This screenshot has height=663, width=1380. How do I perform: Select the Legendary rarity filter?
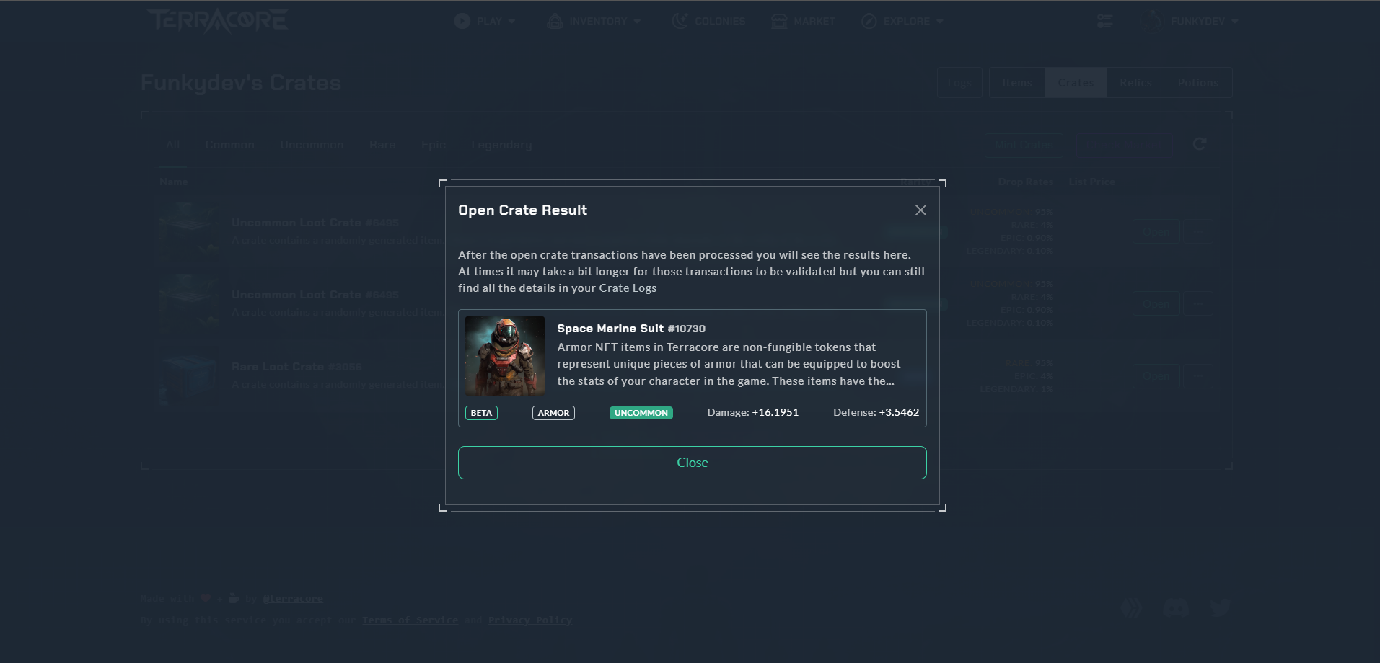click(501, 145)
